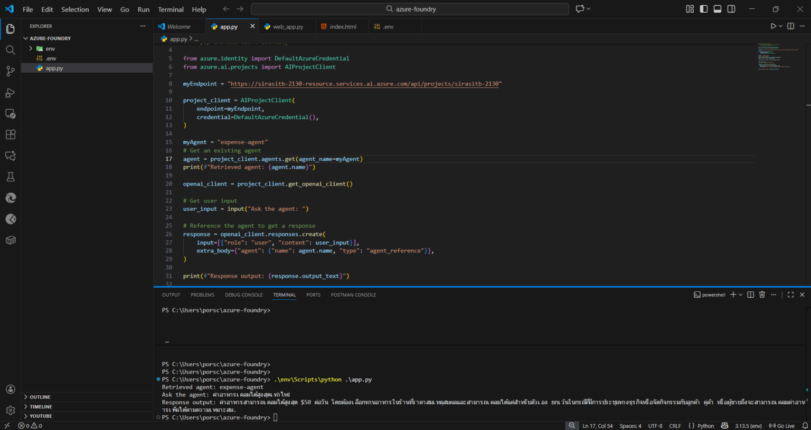The width and height of the screenshot is (811, 430).
Task: Click Go Live in the status bar
Action: coord(781,425)
